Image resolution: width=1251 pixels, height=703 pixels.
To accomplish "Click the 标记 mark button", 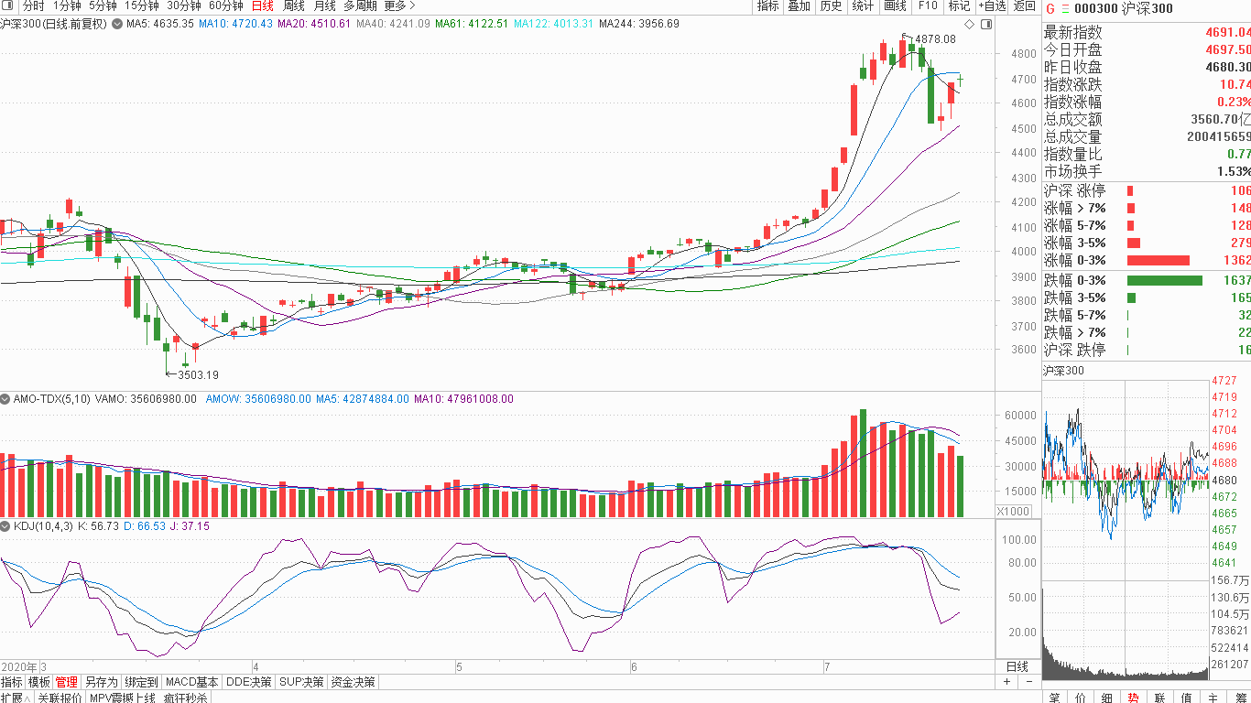I will point(959,6).
